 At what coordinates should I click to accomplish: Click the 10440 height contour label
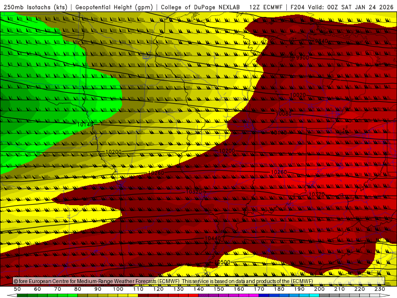point(213,238)
